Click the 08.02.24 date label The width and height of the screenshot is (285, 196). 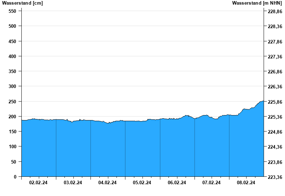[x=246, y=183]
